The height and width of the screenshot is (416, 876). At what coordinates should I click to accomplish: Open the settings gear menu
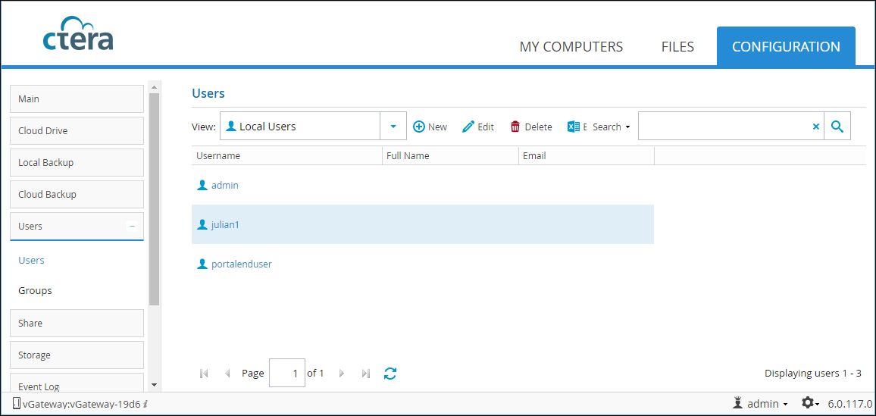tap(810, 402)
